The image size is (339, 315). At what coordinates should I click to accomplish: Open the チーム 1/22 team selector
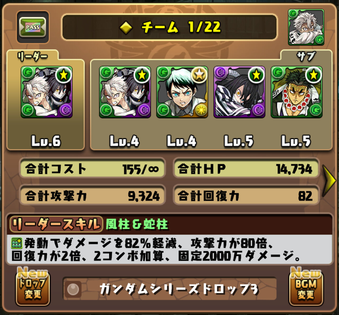(169, 27)
